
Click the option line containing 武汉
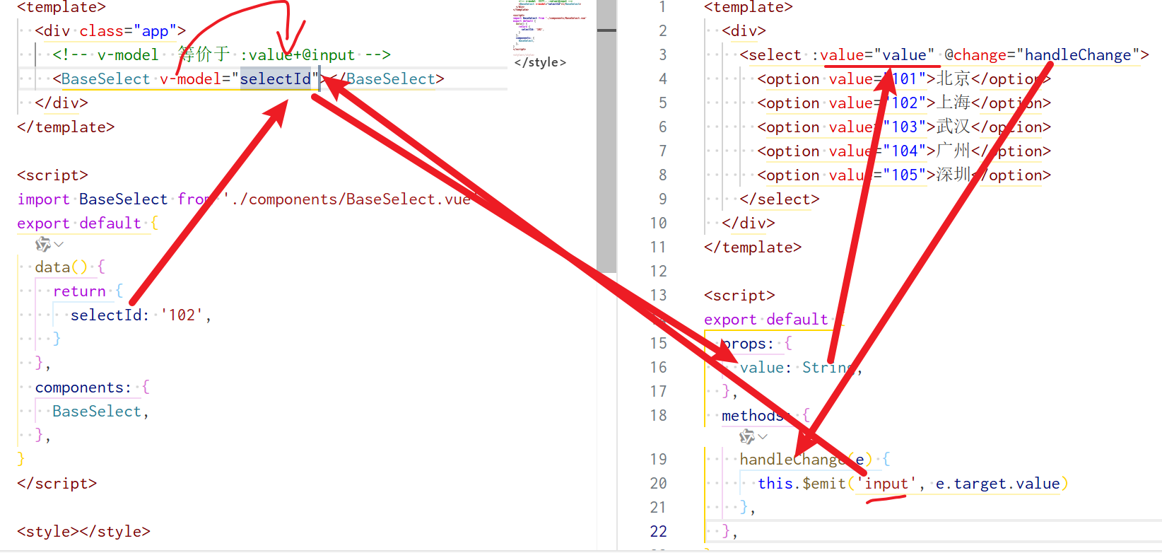pos(904,127)
